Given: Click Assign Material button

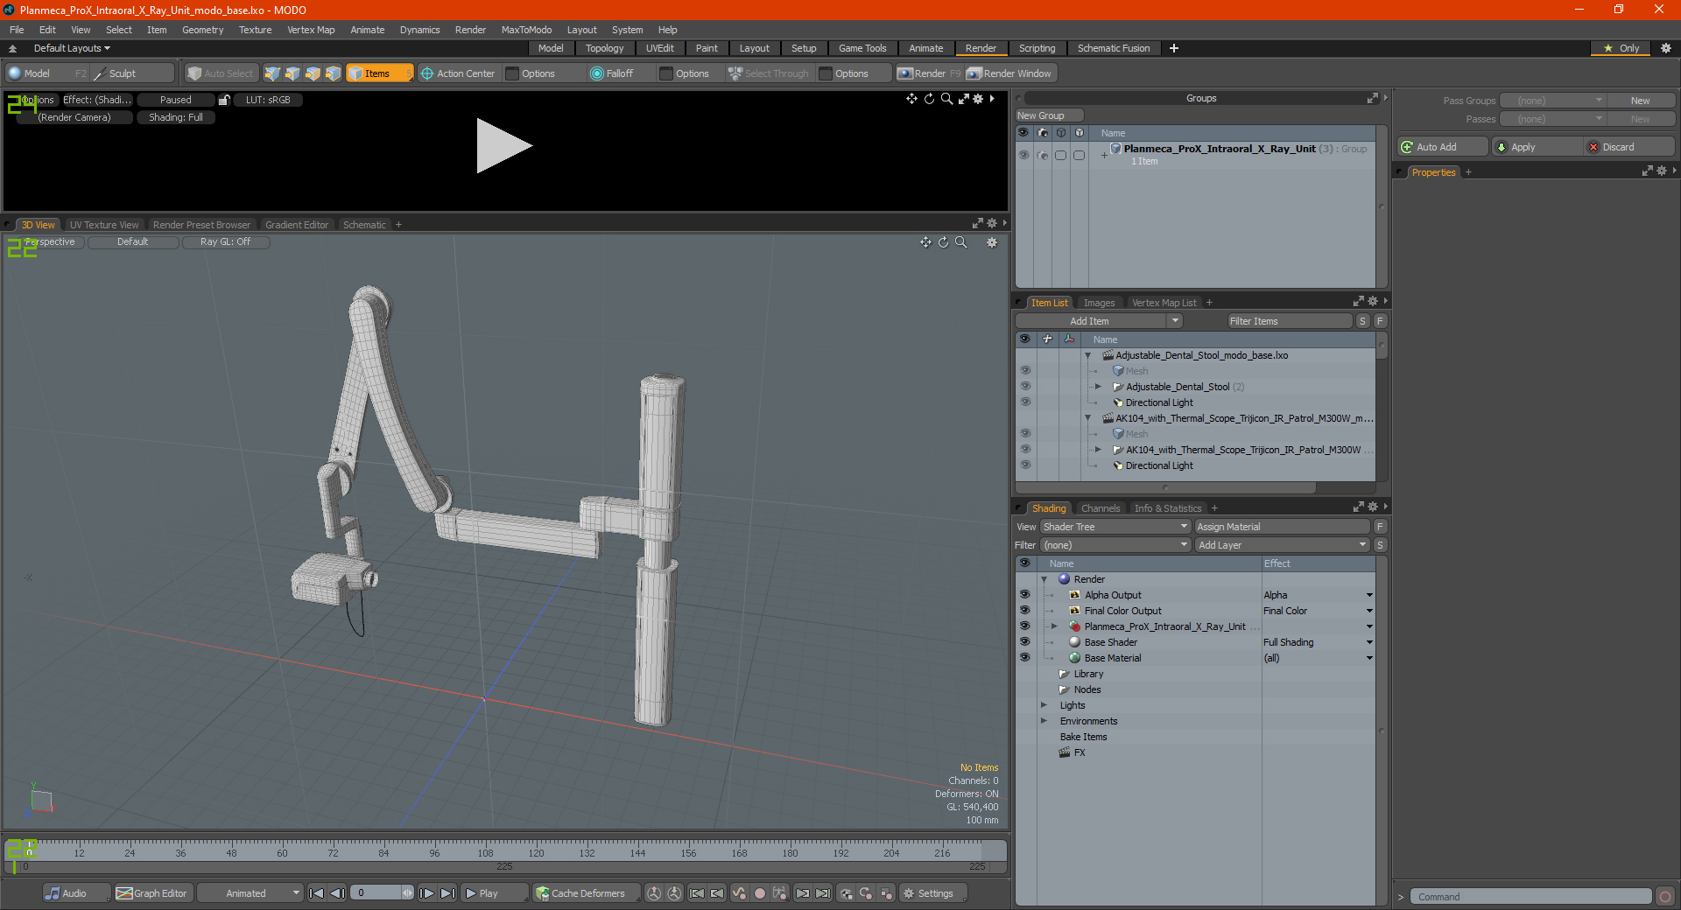Looking at the screenshot, I should 1282,527.
